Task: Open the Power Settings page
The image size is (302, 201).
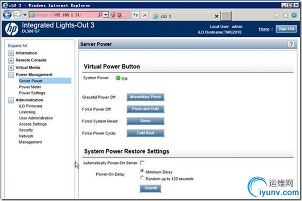Action: click(x=32, y=93)
